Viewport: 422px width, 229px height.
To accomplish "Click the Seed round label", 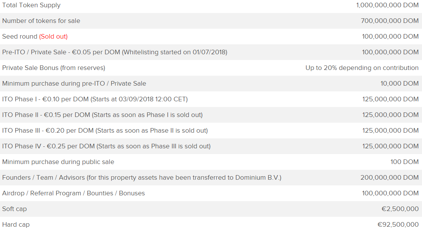I will [19, 36].
